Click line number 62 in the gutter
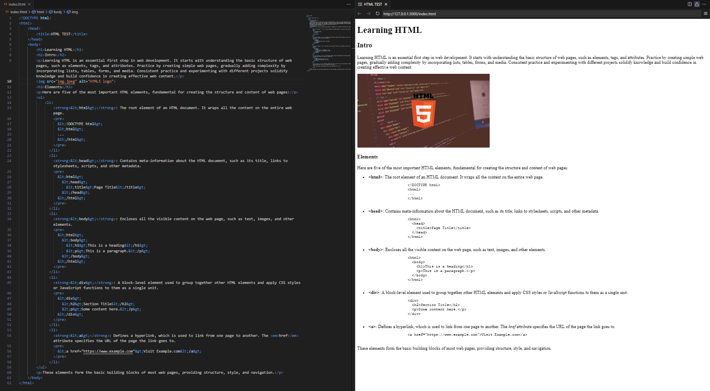 pyautogui.click(x=9, y=383)
